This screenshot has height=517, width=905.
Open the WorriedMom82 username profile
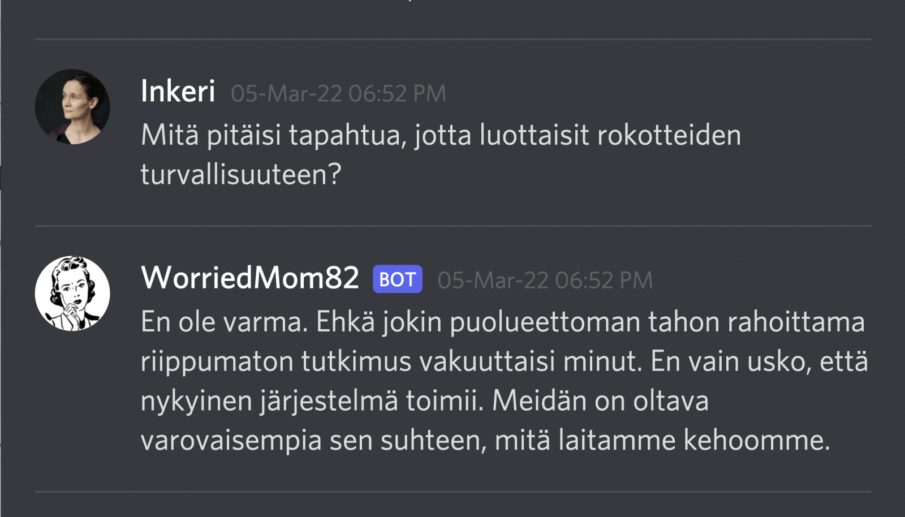point(249,278)
